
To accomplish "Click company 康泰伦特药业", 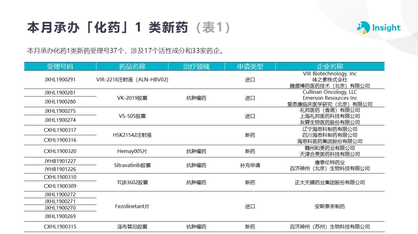I will click(330, 162).
